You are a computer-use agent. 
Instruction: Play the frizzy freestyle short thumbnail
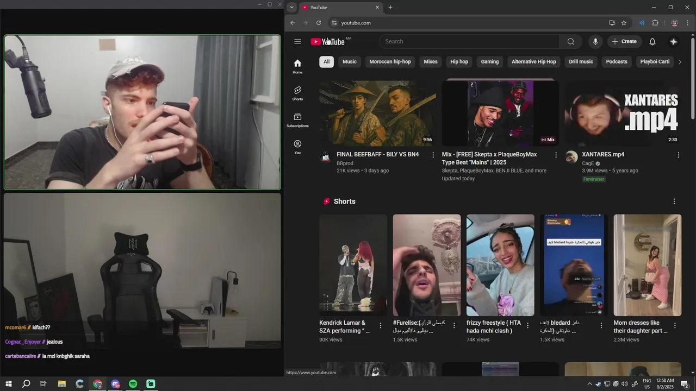click(x=500, y=265)
